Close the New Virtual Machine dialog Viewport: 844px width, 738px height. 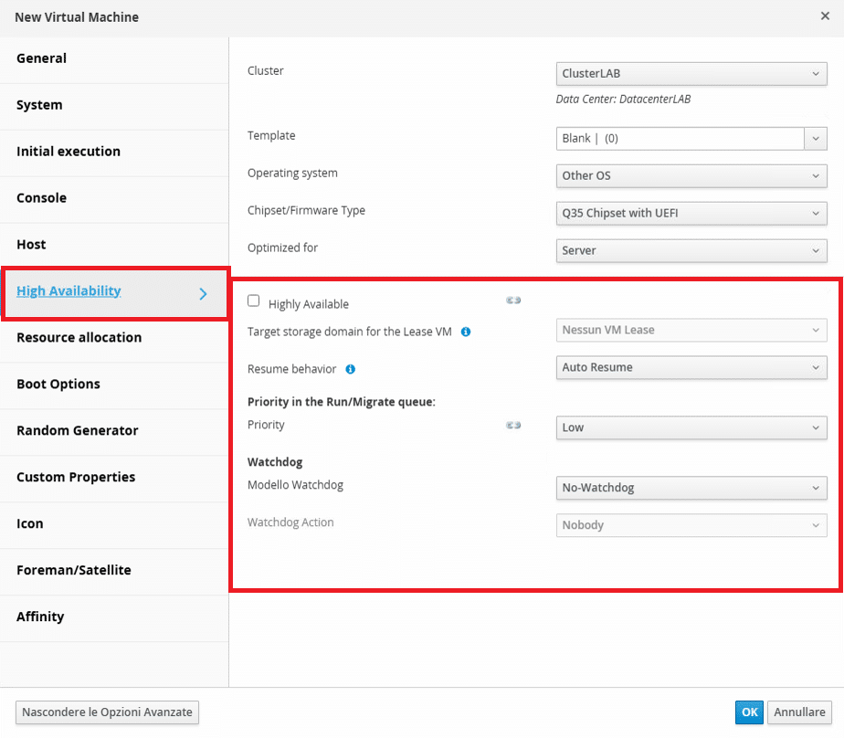[x=825, y=16]
